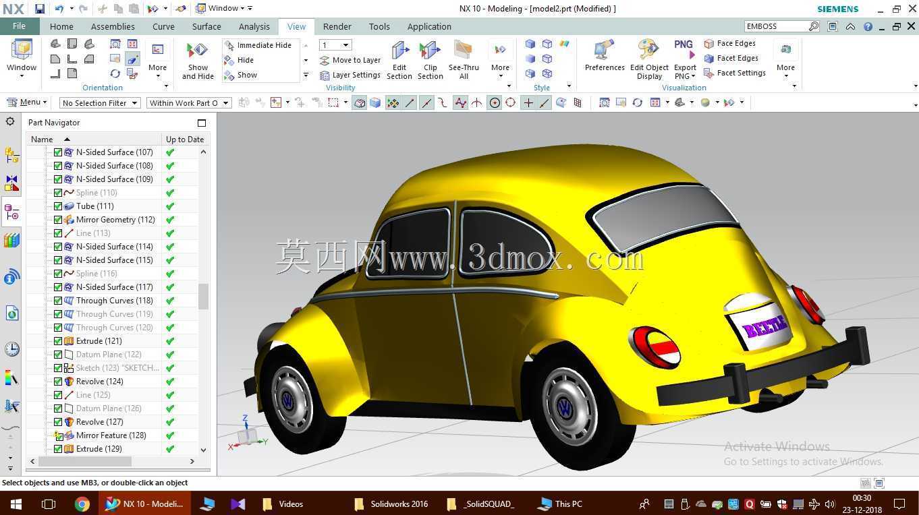Toggle Facet Edges display

click(731, 58)
